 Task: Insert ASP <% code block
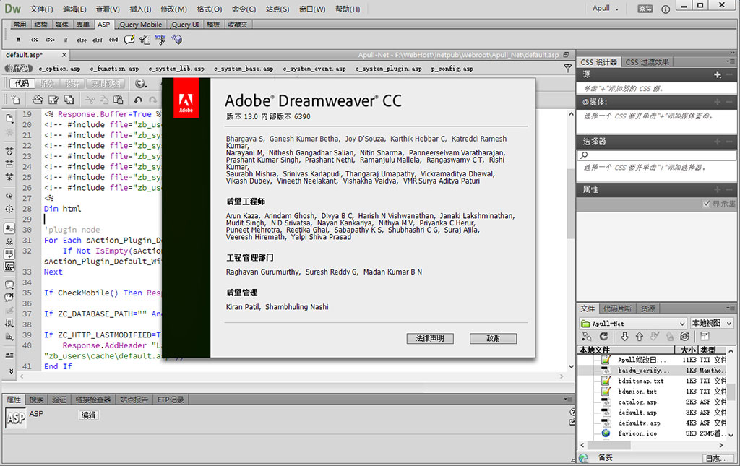tap(34, 40)
